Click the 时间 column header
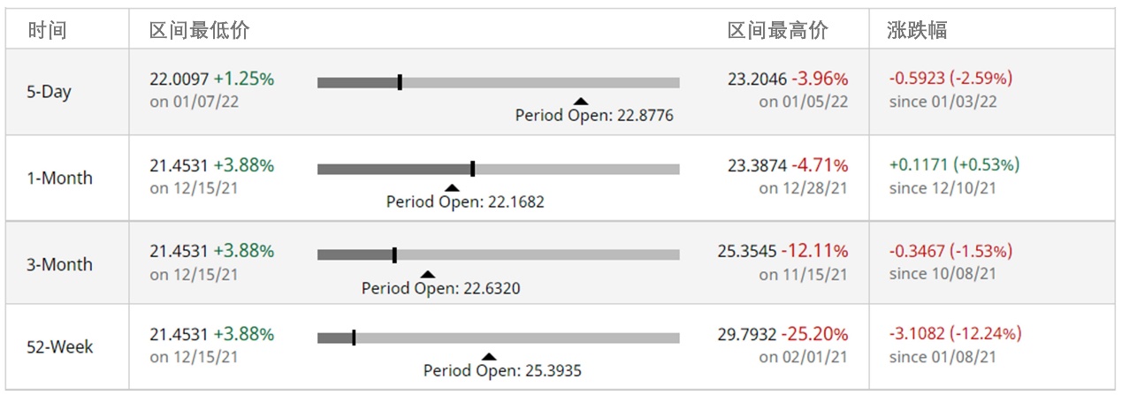 pos(47,30)
